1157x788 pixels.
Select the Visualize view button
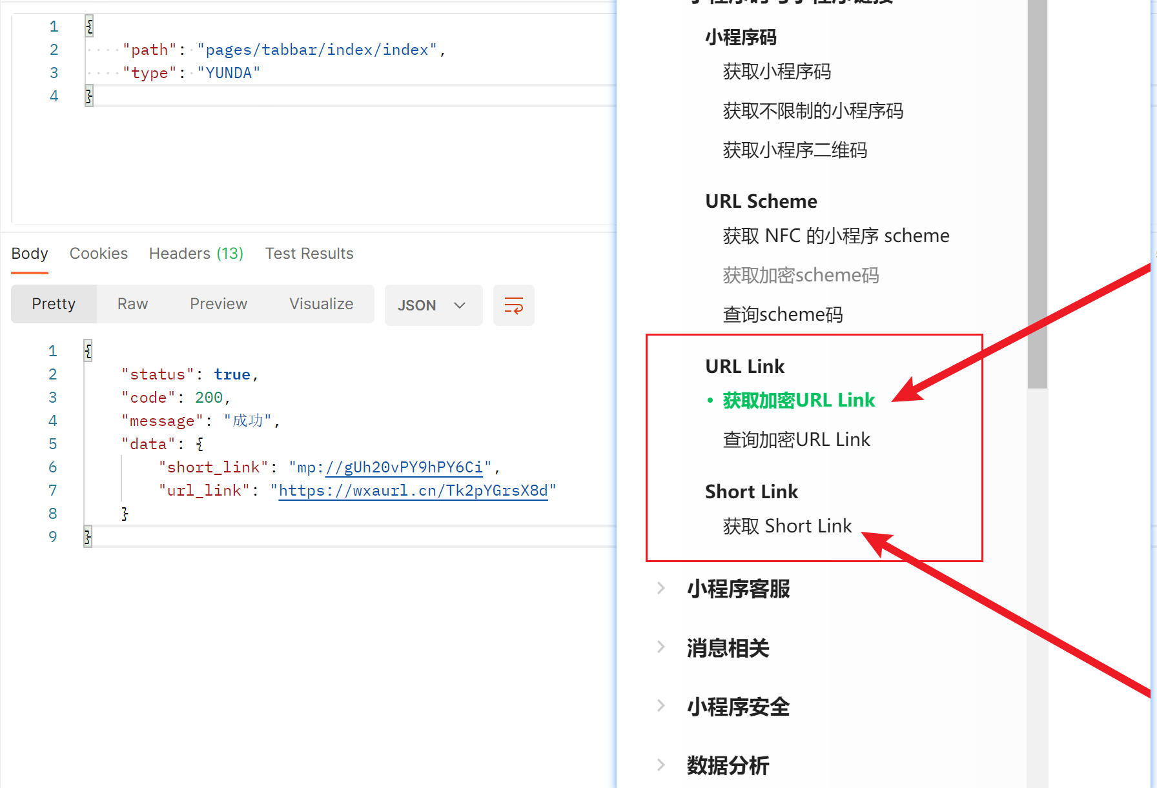click(x=322, y=304)
